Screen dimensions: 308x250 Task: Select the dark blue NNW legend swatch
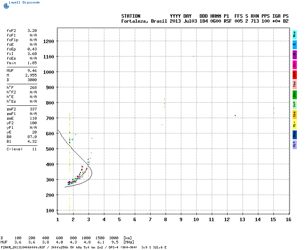click(x=295, y=135)
